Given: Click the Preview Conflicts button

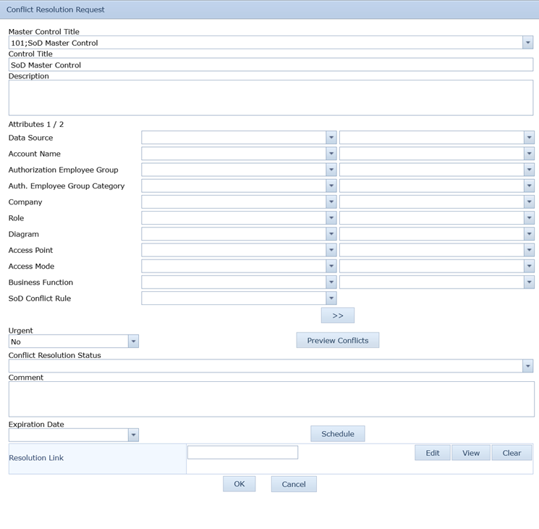Looking at the screenshot, I should pos(337,341).
